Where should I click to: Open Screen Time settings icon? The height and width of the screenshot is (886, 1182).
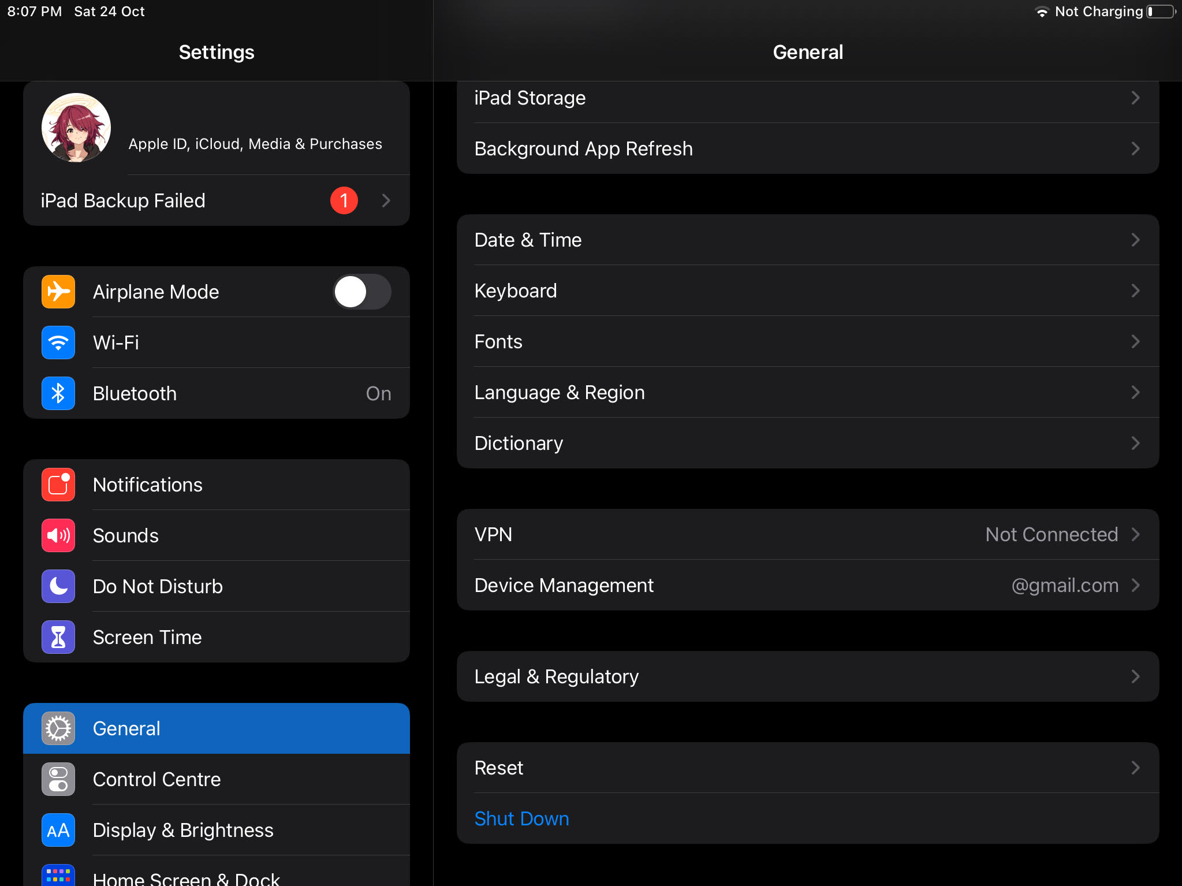coord(57,636)
